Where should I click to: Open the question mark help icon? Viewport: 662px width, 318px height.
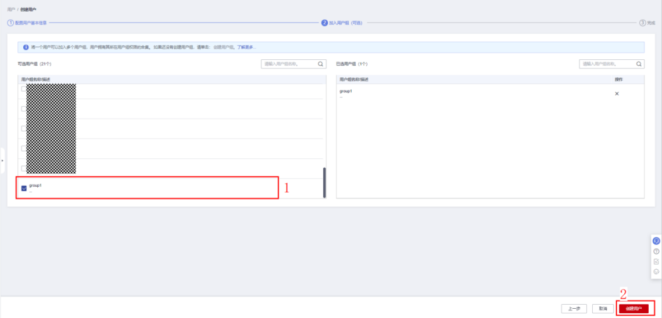656,251
